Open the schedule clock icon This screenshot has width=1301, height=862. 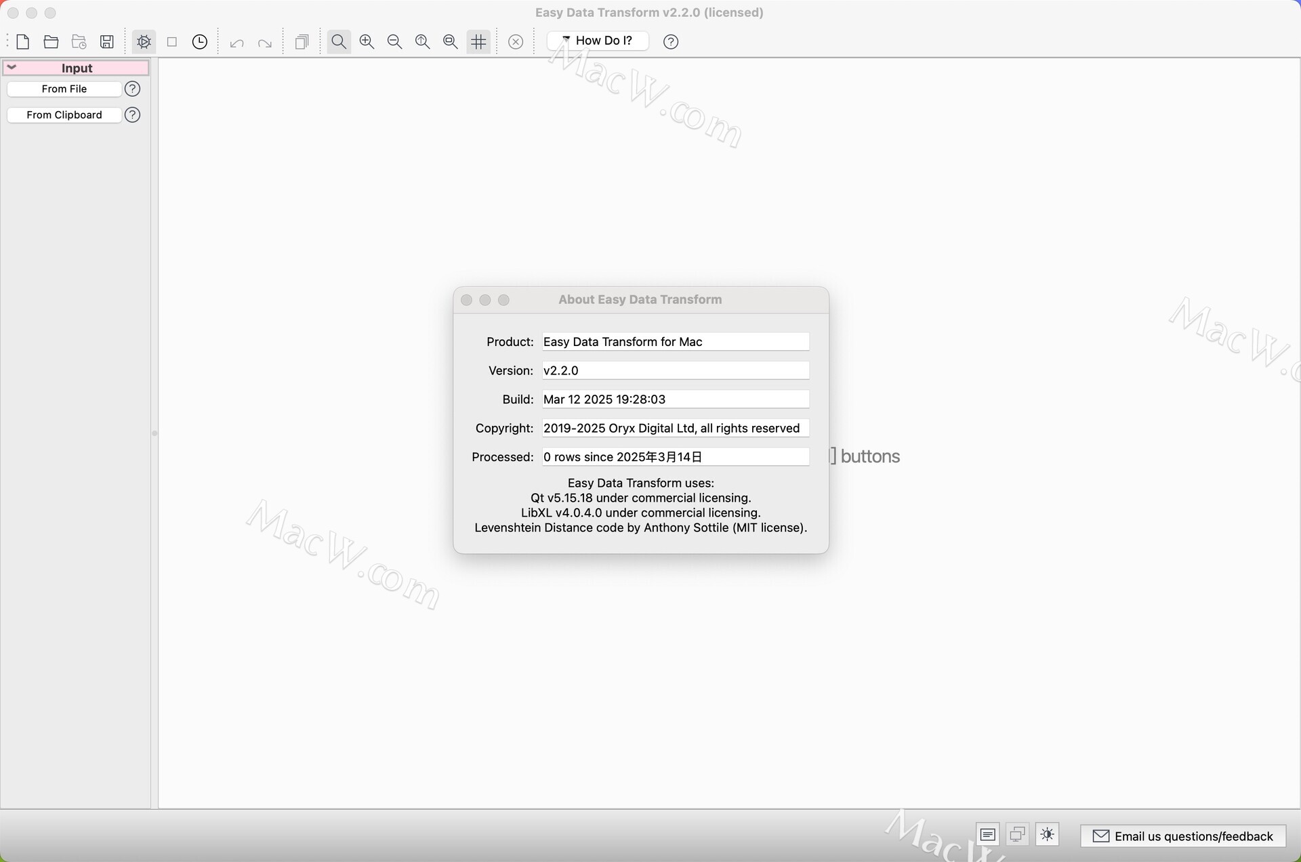point(200,42)
